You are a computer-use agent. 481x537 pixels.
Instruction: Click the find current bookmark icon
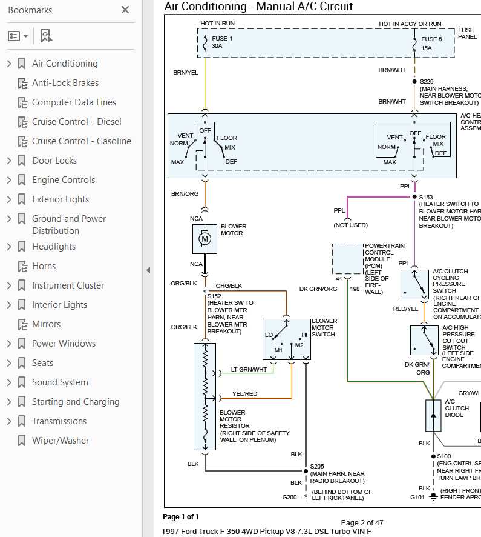tap(46, 36)
